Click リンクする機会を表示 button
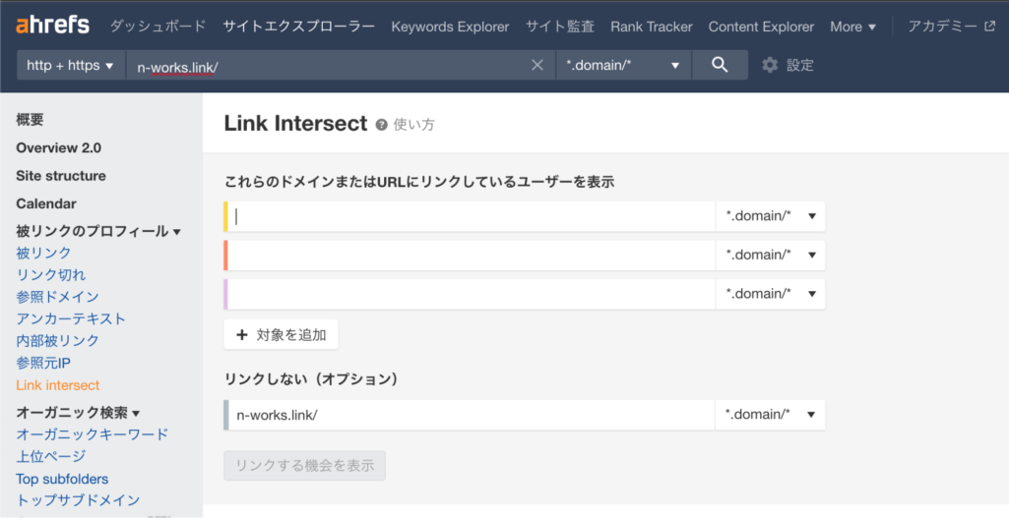1009x518 pixels. pos(304,466)
